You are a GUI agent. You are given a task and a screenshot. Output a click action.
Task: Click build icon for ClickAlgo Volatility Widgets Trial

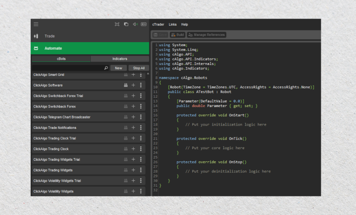tap(125, 181)
